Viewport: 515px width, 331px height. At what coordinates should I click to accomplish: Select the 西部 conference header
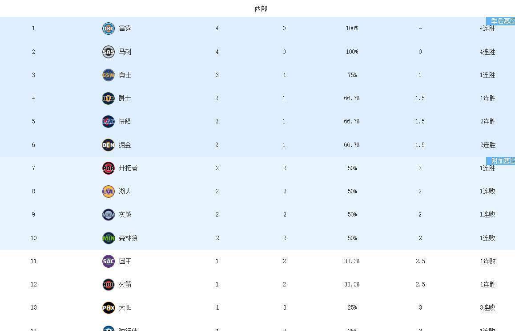[261, 8]
